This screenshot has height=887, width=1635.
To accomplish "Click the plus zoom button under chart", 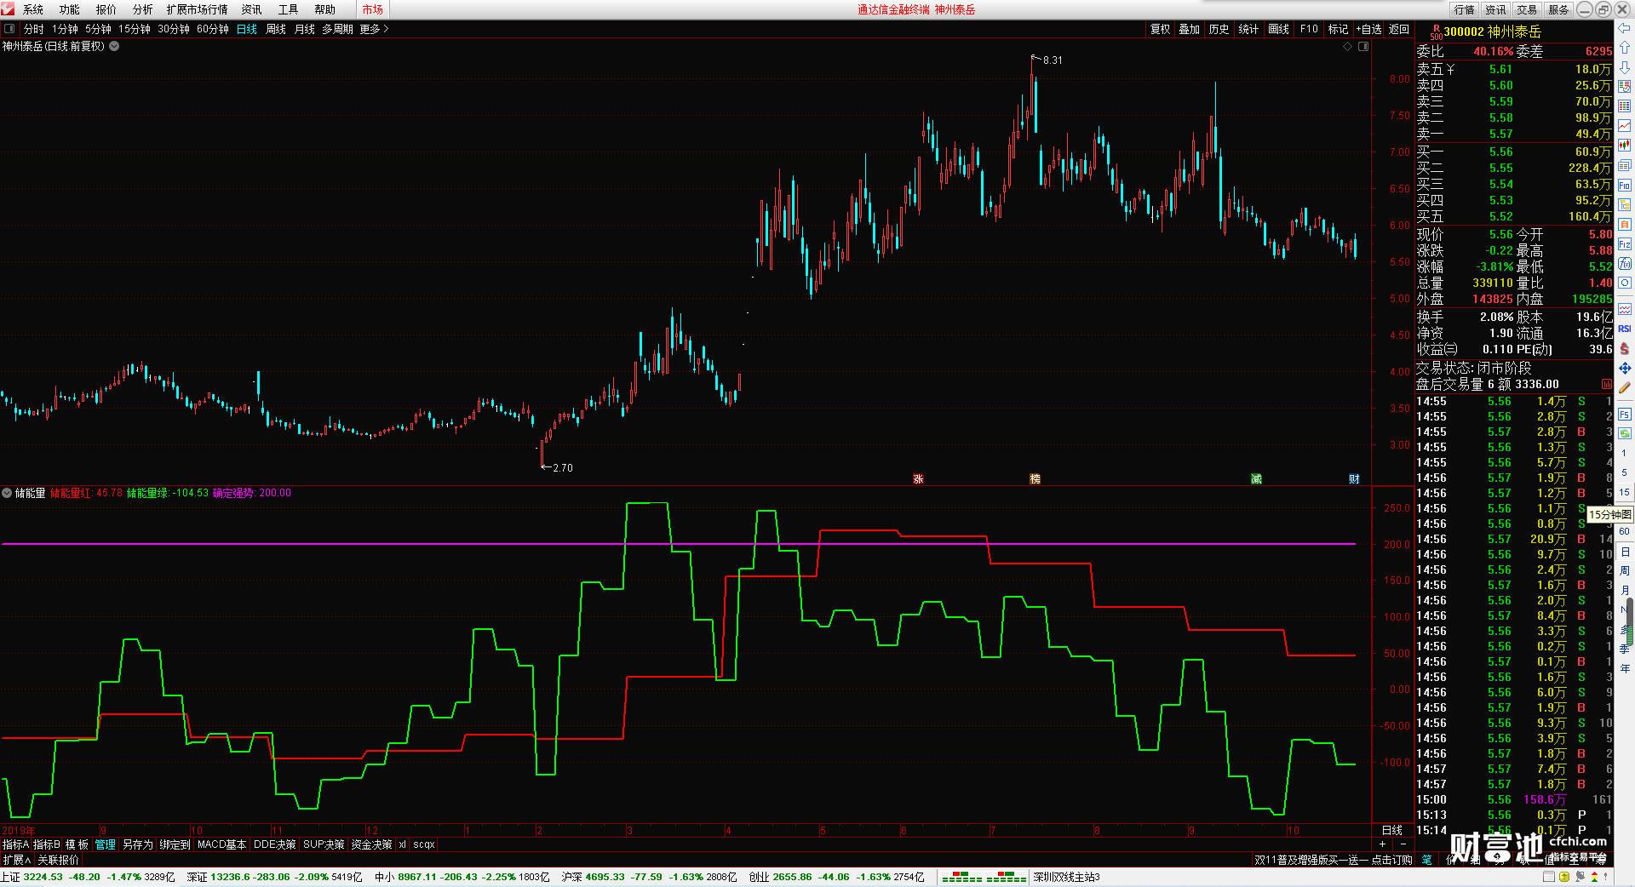I will [x=1383, y=844].
